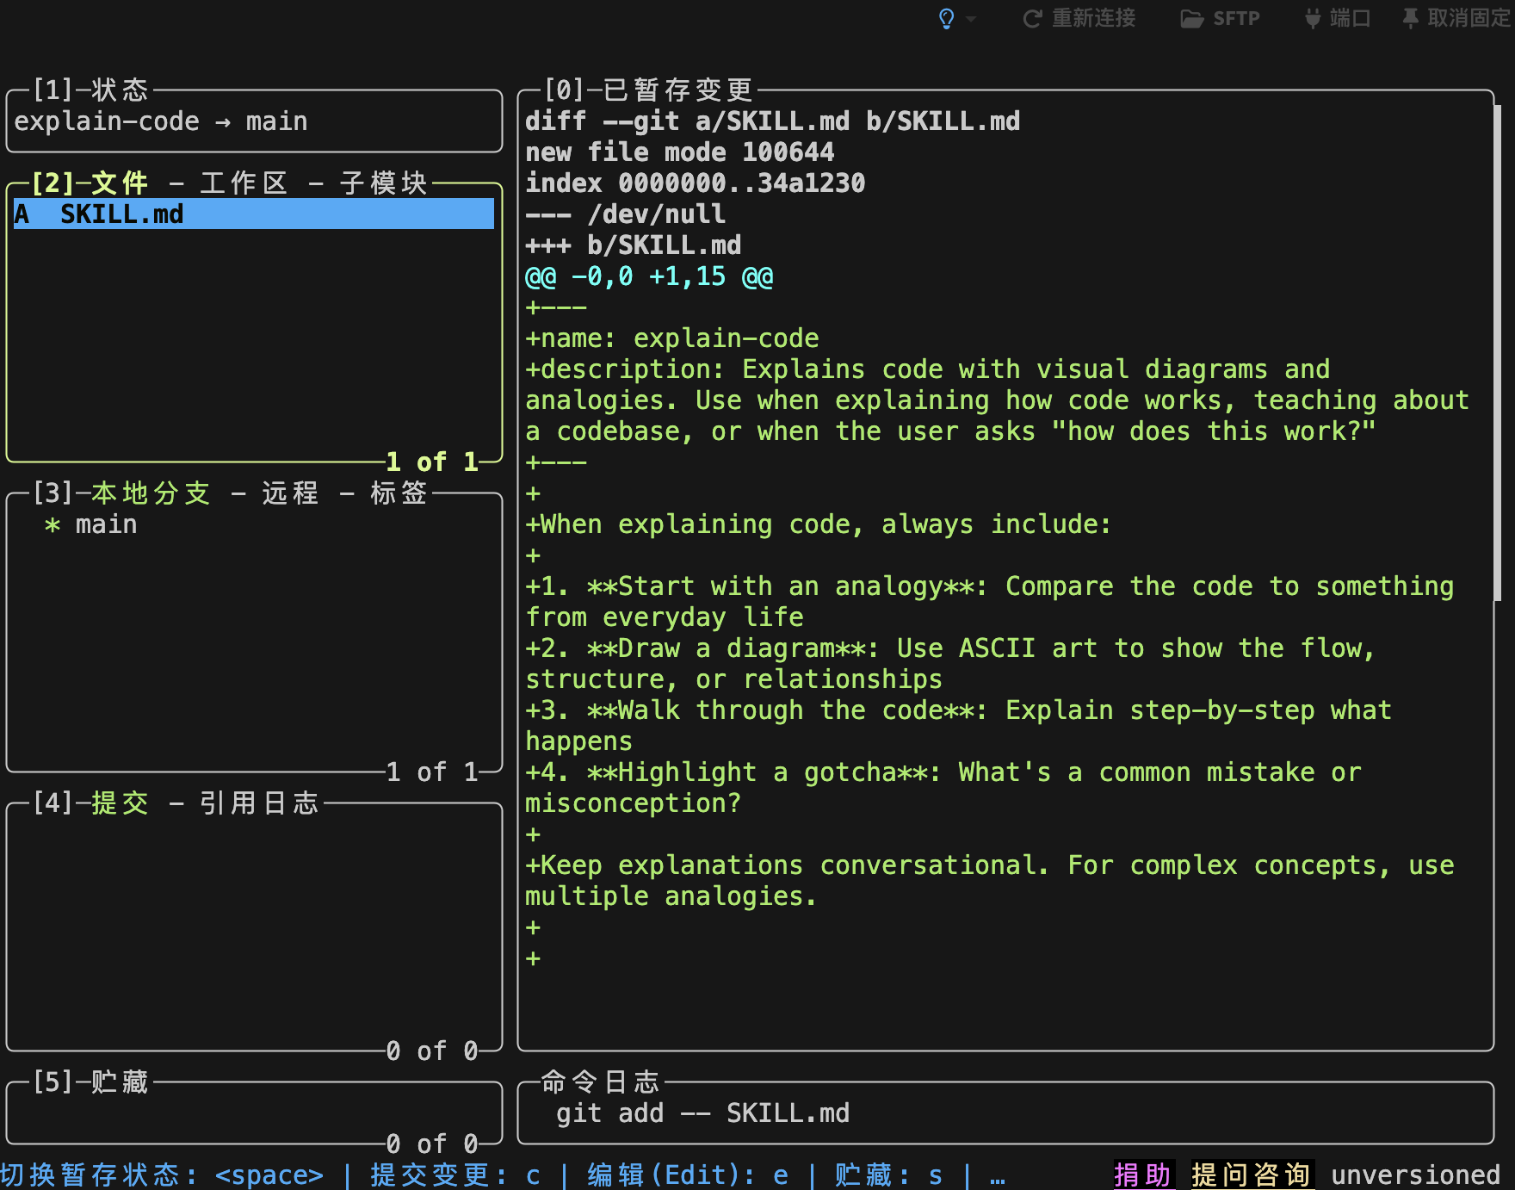The height and width of the screenshot is (1190, 1515).
Task: Open the 标签 tags tab
Action: [x=399, y=493]
